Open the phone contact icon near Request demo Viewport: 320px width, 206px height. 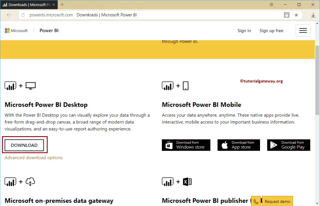256,201
